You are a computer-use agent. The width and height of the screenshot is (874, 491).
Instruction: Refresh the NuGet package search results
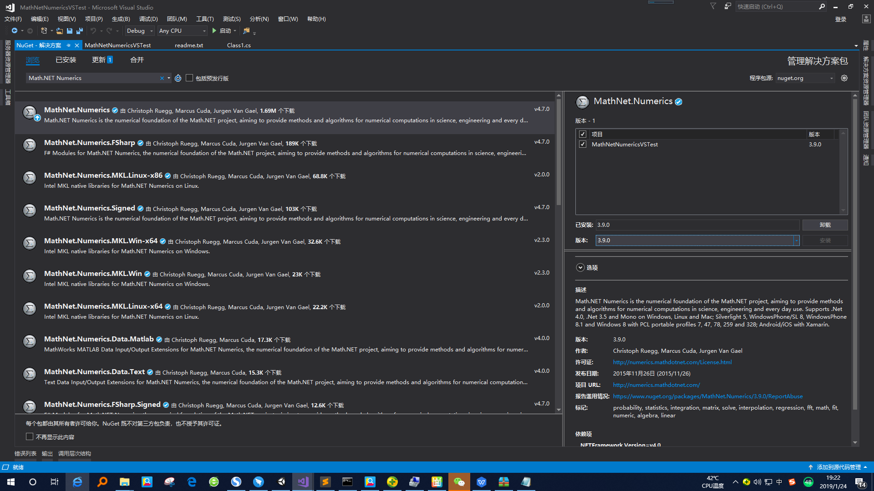178,78
